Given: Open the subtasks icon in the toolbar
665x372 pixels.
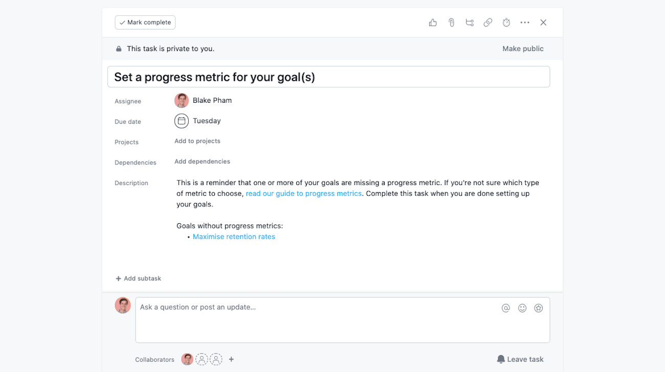Looking at the screenshot, I should [x=470, y=22].
